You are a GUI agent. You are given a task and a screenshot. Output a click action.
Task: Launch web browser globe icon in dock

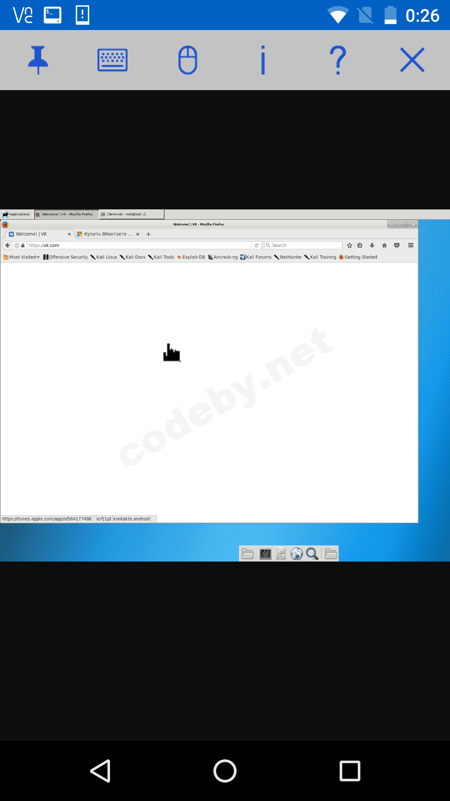(297, 554)
